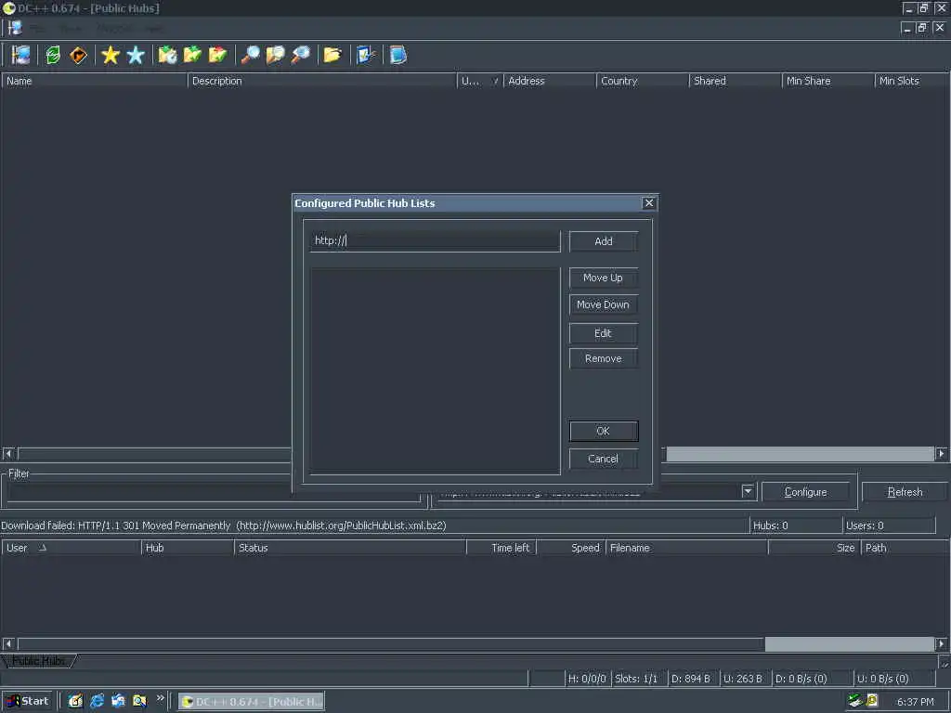Click first quick launch icon next to Start
951x713 pixels.
click(x=75, y=701)
